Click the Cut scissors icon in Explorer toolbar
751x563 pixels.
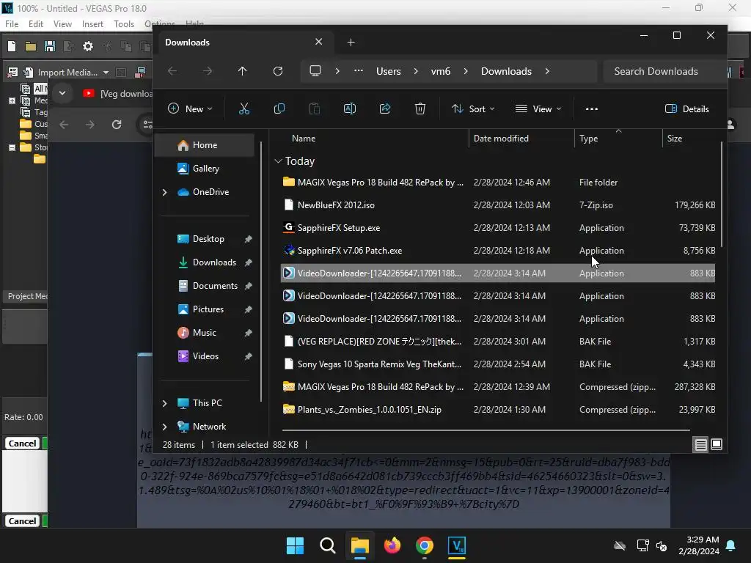pyautogui.click(x=243, y=109)
